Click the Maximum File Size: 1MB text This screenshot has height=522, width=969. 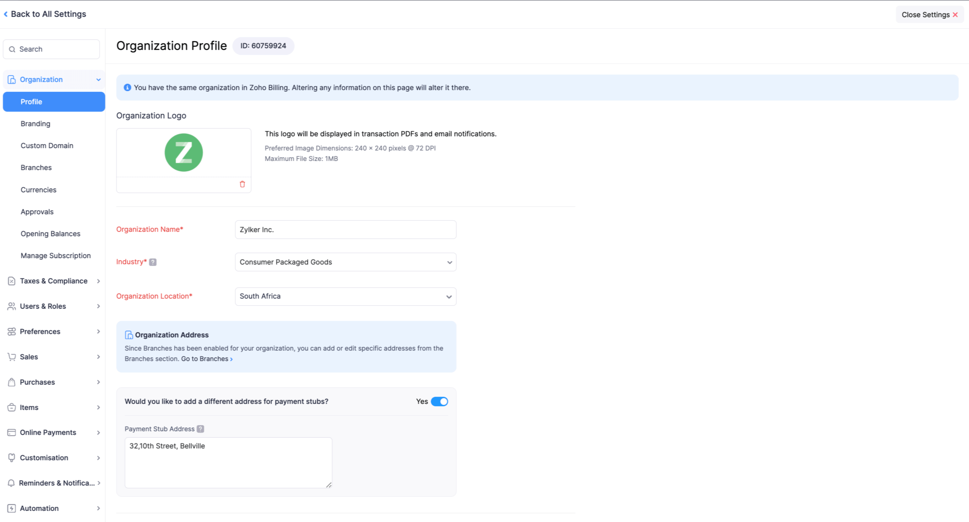pos(301,159)
